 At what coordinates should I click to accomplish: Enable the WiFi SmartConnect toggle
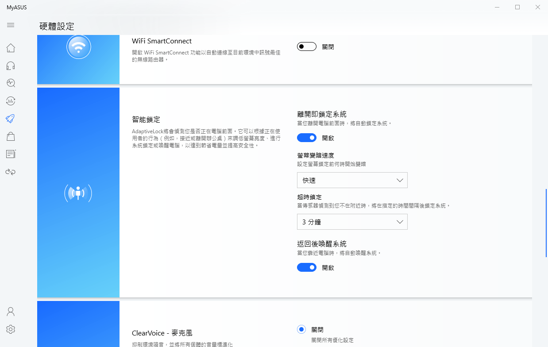coord(306,46)
